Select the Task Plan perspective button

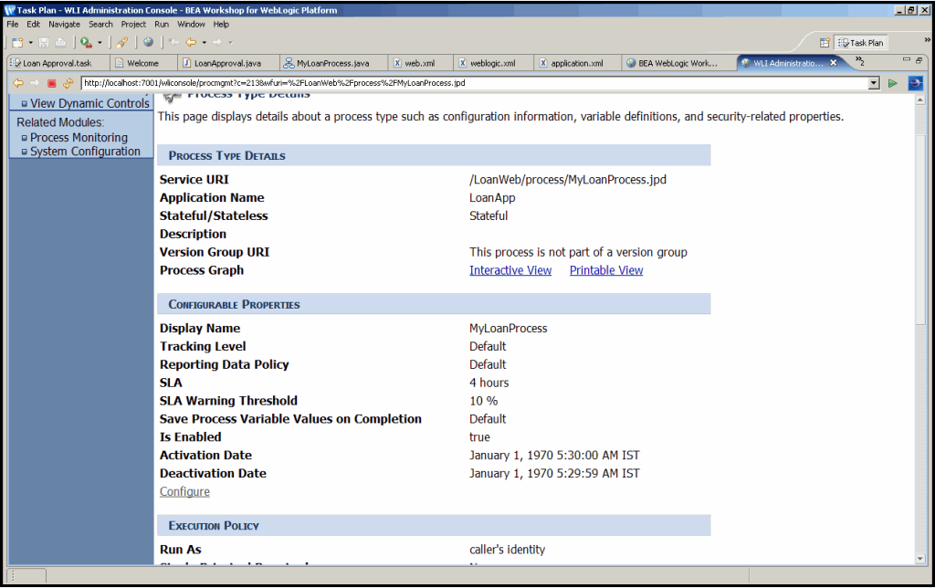point(860,43)
